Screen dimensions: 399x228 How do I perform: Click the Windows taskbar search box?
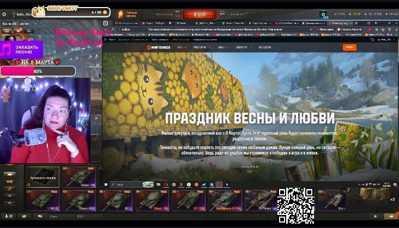(132, 184)
